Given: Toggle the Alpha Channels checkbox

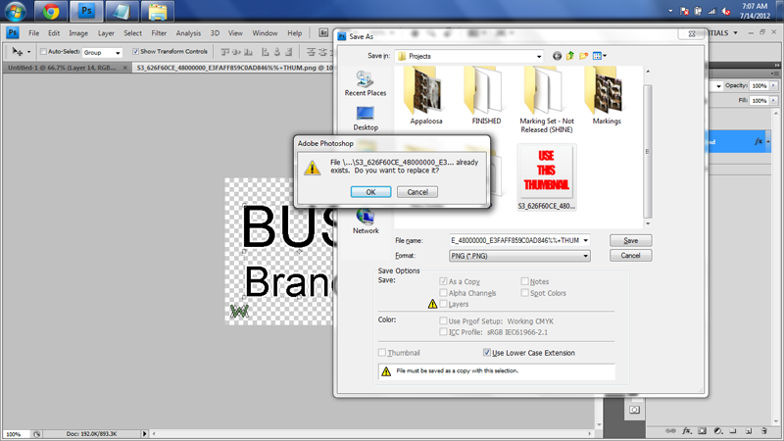Looking at the screenshot, I should (443, 293).
